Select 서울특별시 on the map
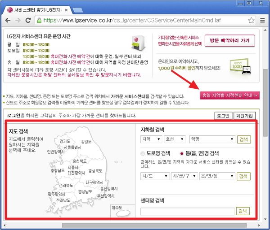 [72, 147]
